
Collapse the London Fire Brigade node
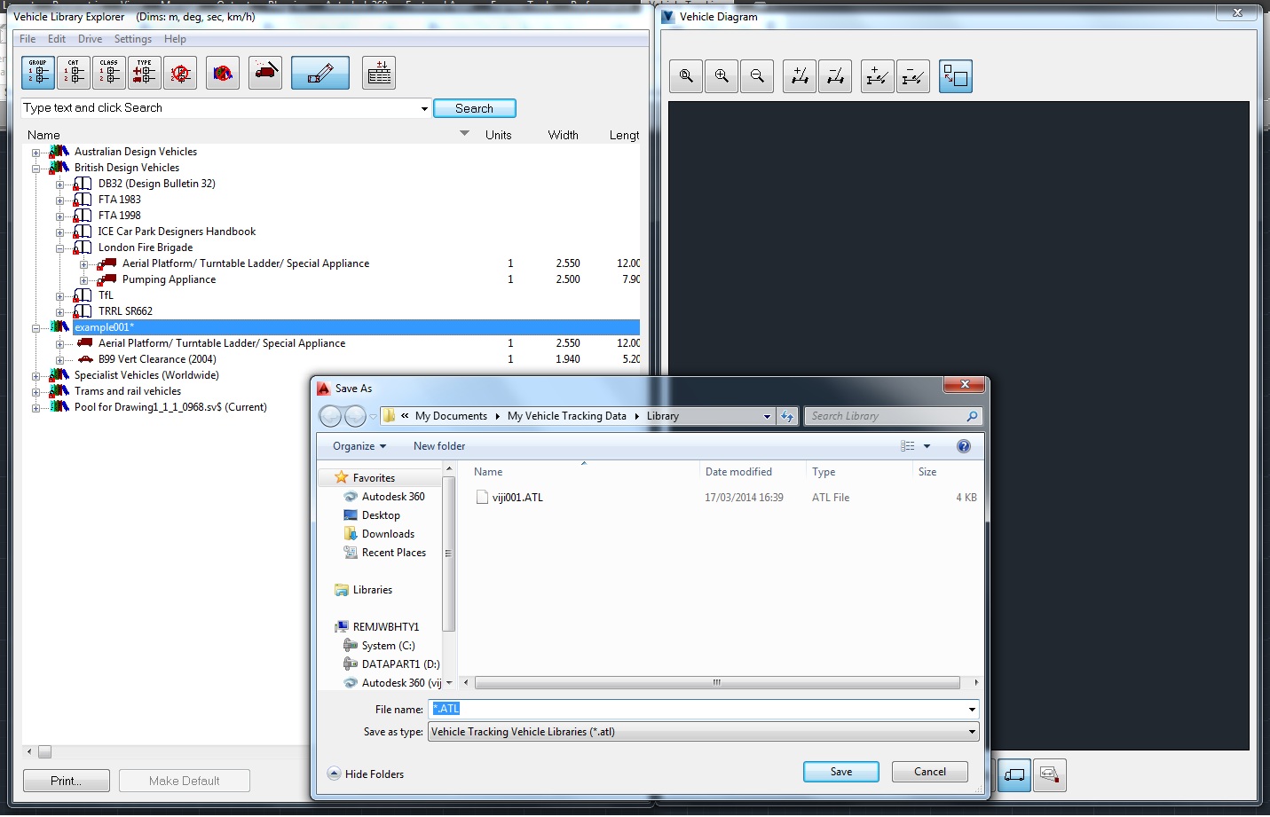pyautogui.click(x=60, y=248)
